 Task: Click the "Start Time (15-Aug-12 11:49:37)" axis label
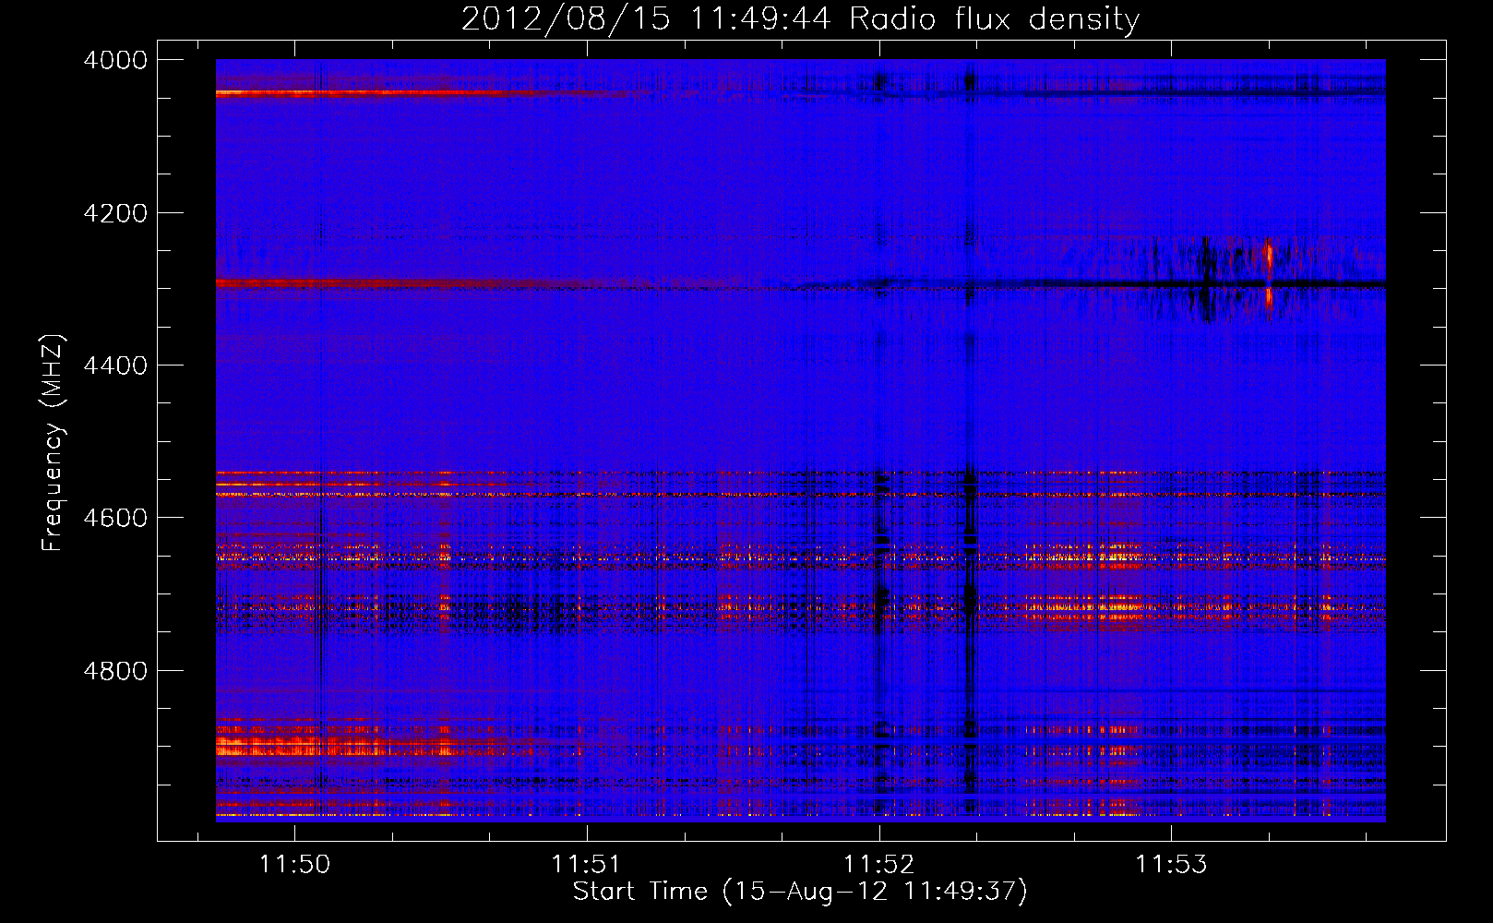pos(800,892)
